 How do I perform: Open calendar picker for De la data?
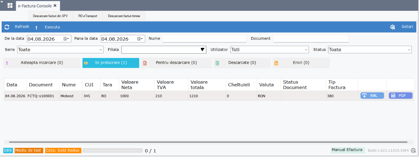pos(67,39)
